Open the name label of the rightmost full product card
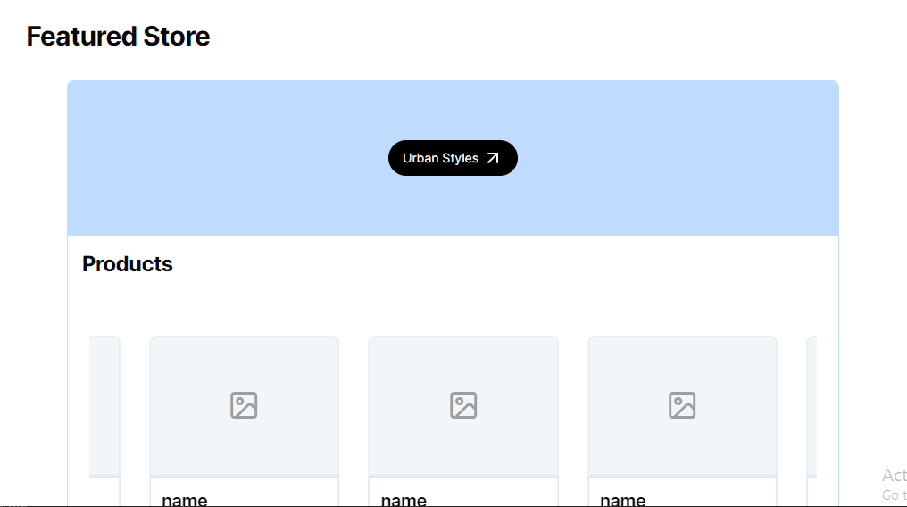The width and height of the screenshot is (907, 507). pyautogui.click(x=623, y=498)
